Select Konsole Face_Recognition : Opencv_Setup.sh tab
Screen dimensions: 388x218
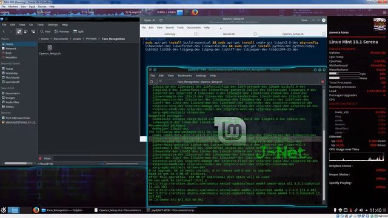[x=199, y=82]
